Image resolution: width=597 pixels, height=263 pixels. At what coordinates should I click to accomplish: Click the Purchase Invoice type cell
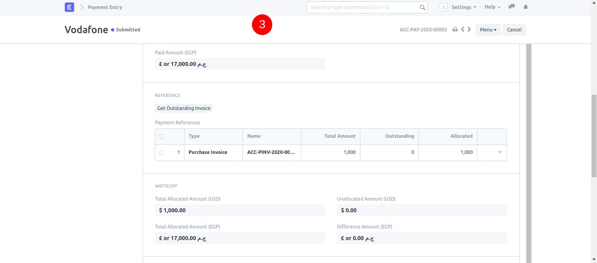pyautogui.click(x=213, y=153)
